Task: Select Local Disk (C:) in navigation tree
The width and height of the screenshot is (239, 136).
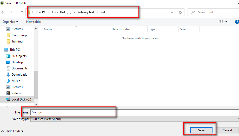Action: (x=21, y=99)
